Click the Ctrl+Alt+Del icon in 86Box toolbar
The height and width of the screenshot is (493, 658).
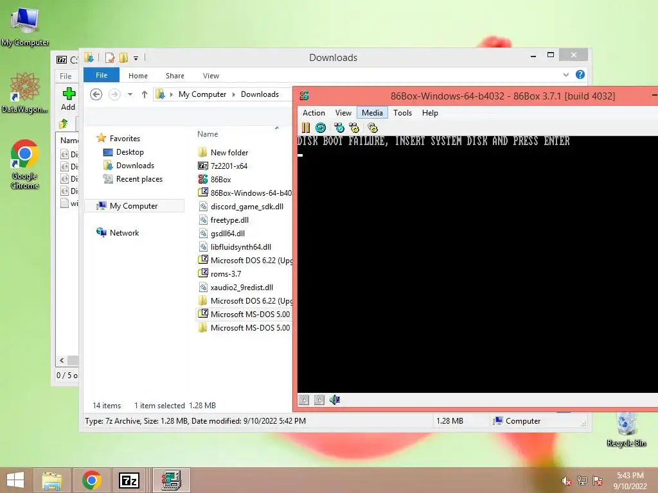coord(339,128)
